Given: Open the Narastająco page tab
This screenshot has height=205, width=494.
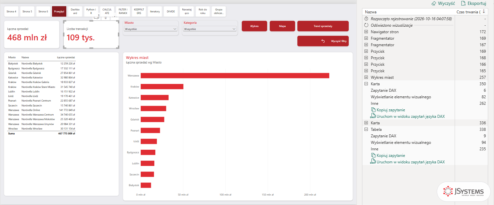Looking at the screenshot, I should [187, 11].
